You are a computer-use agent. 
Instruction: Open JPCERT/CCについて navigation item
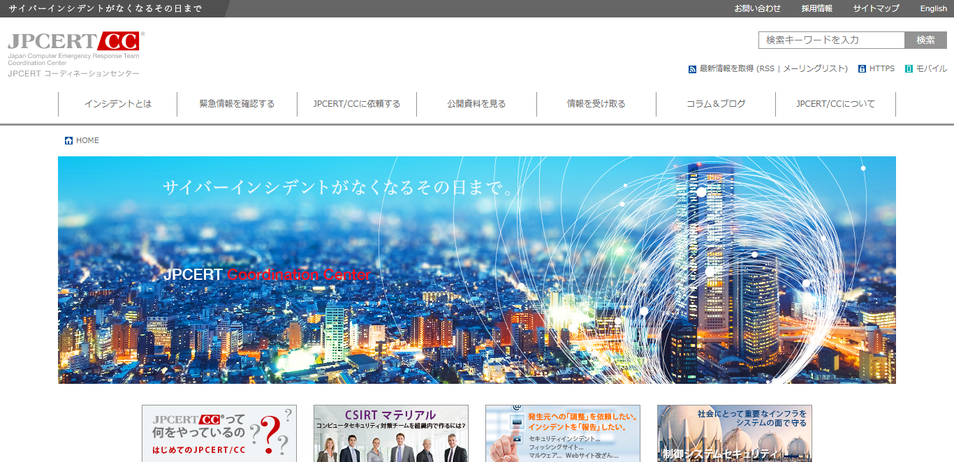point(836,104)
